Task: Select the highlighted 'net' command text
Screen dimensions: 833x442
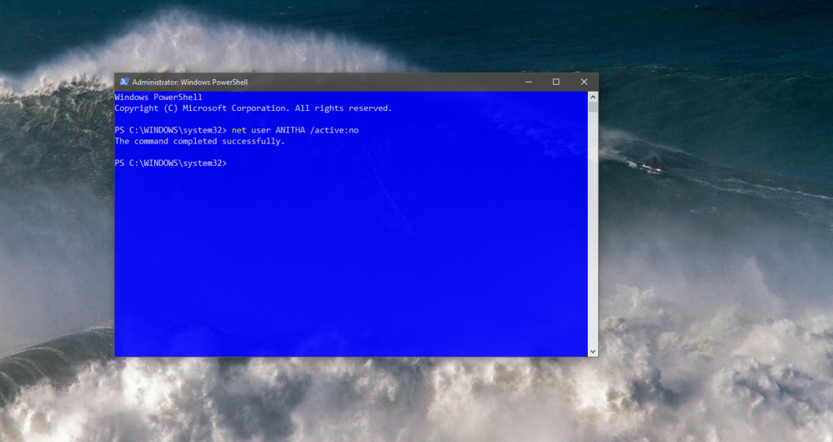Action: (x=238, y=130)
